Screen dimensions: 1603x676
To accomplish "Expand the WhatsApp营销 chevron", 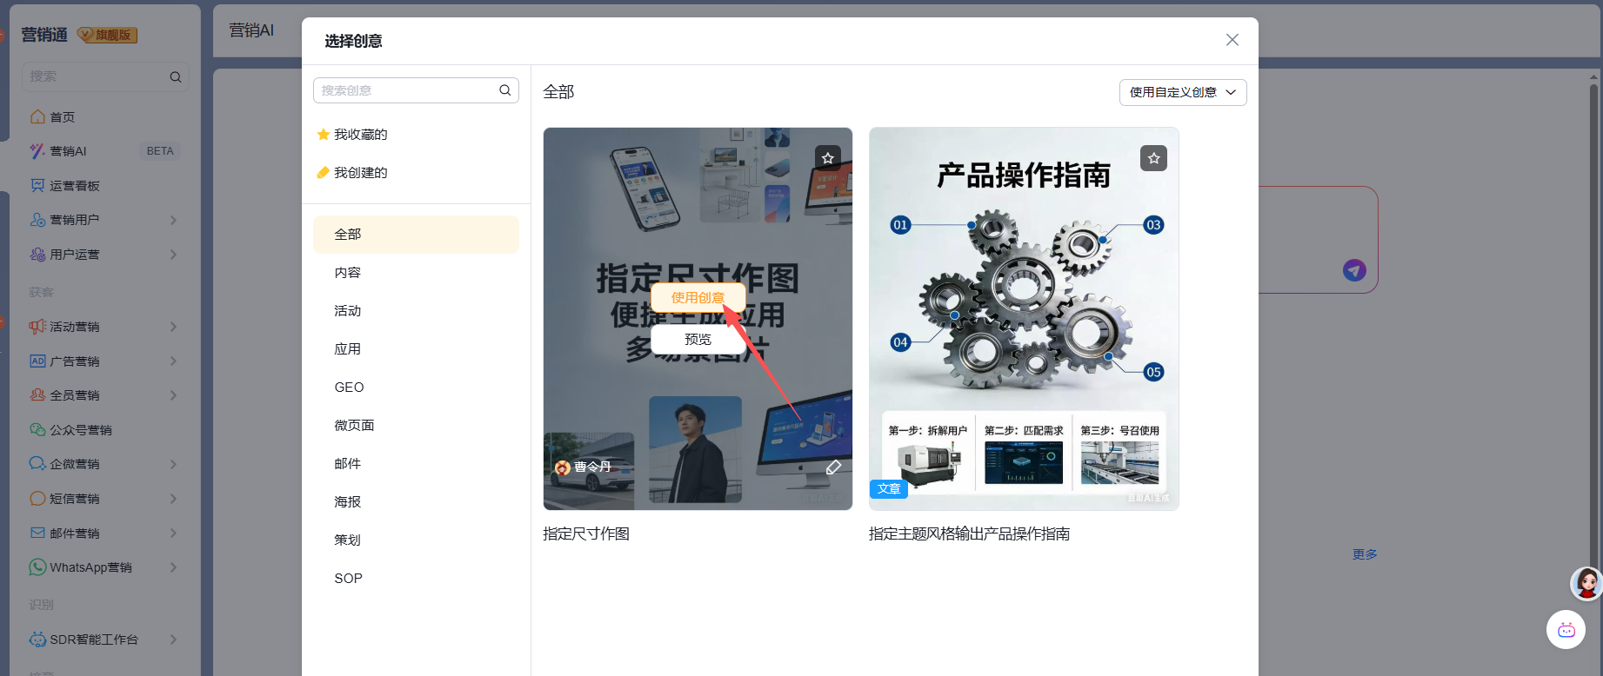I will [173, 567].
